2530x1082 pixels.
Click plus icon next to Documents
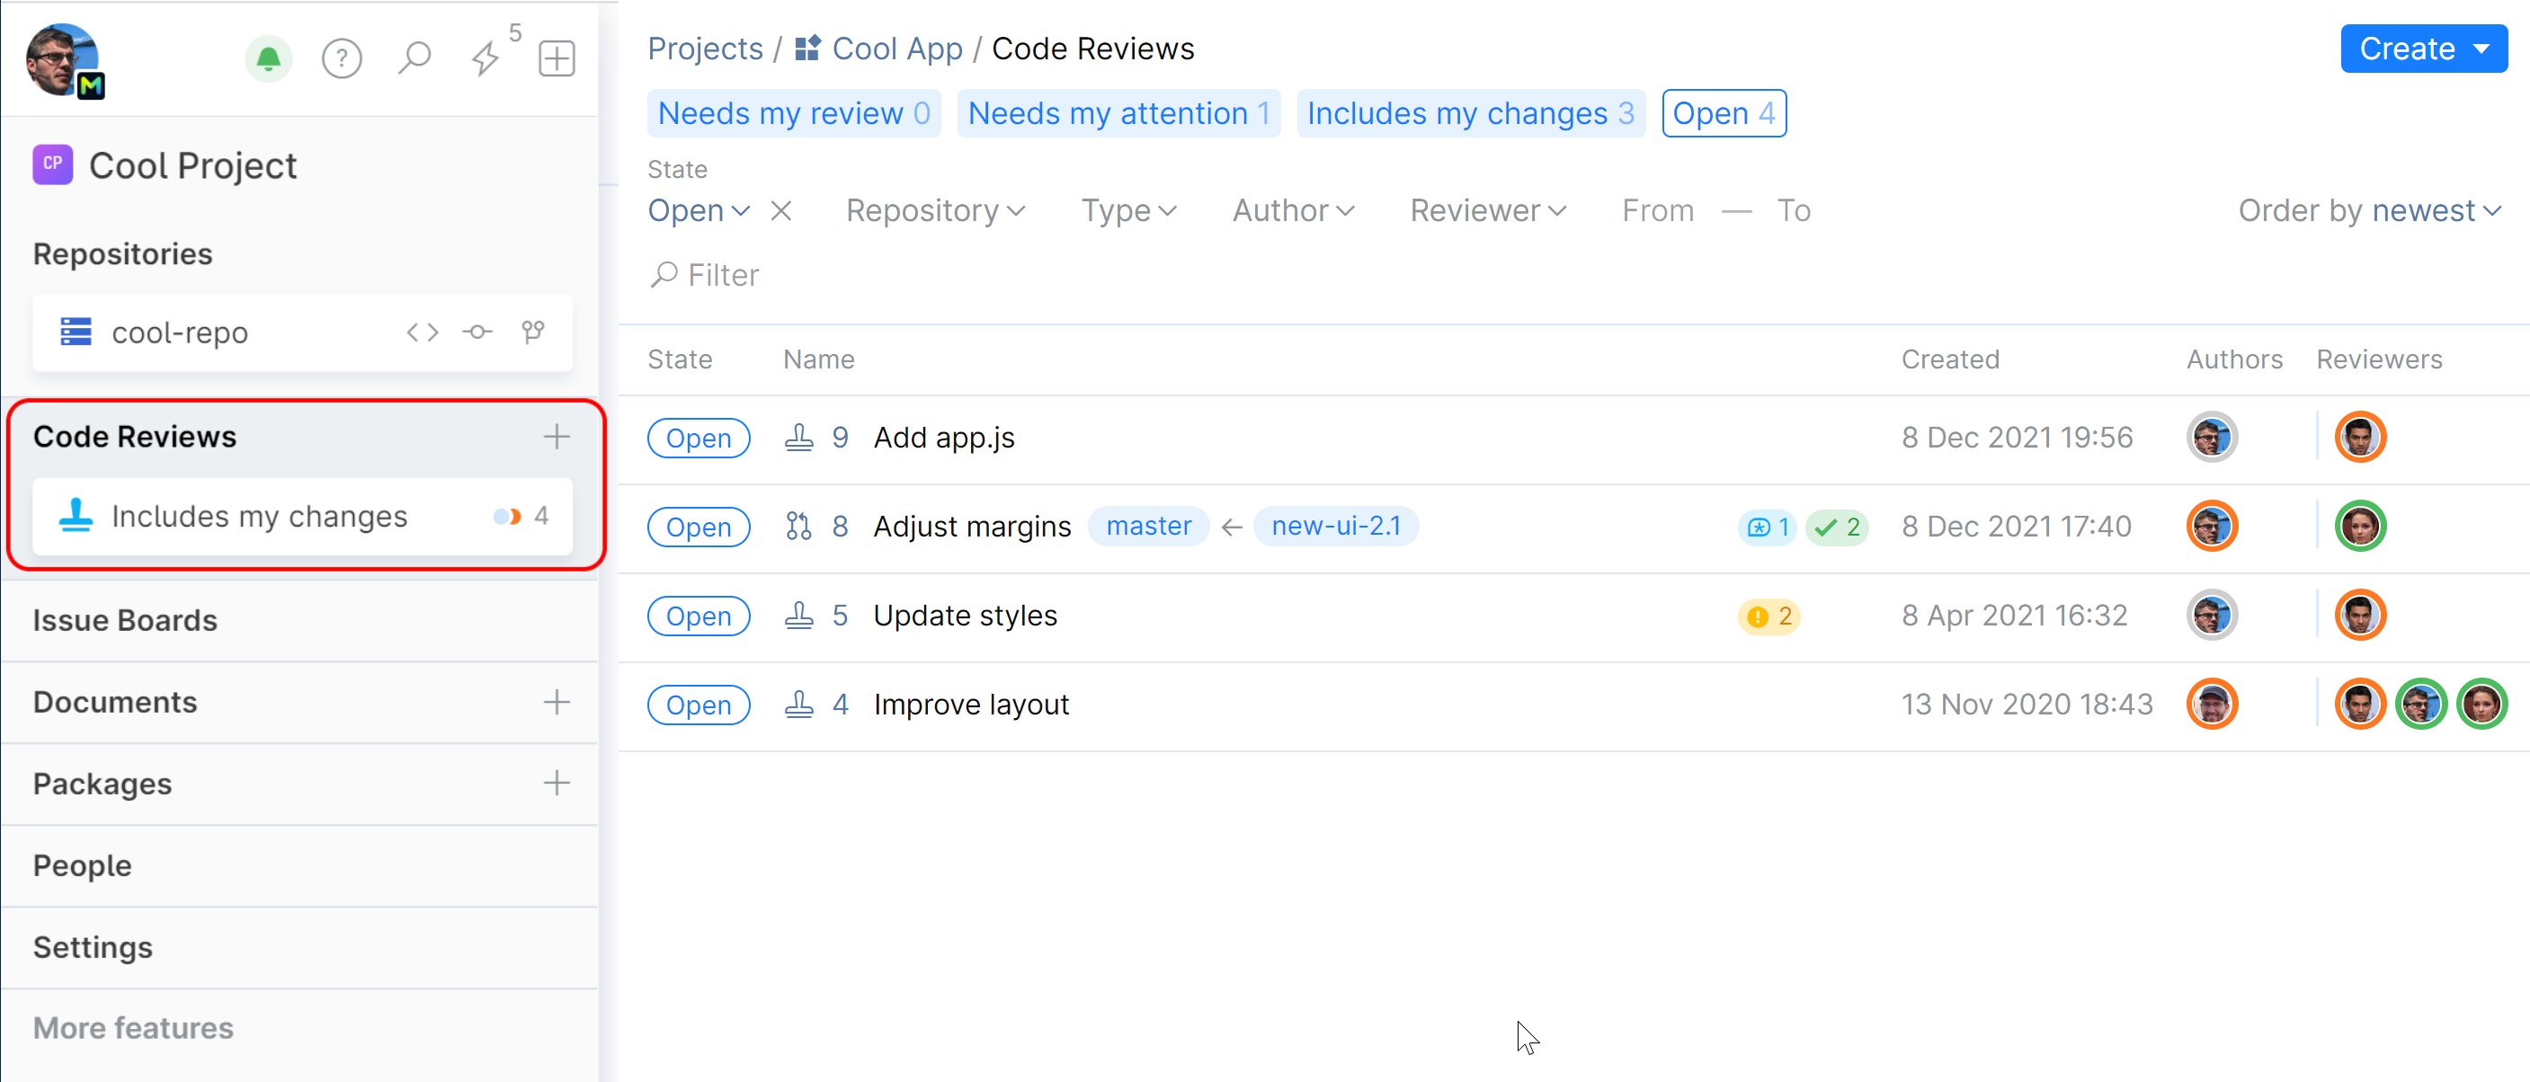[557, 702]
